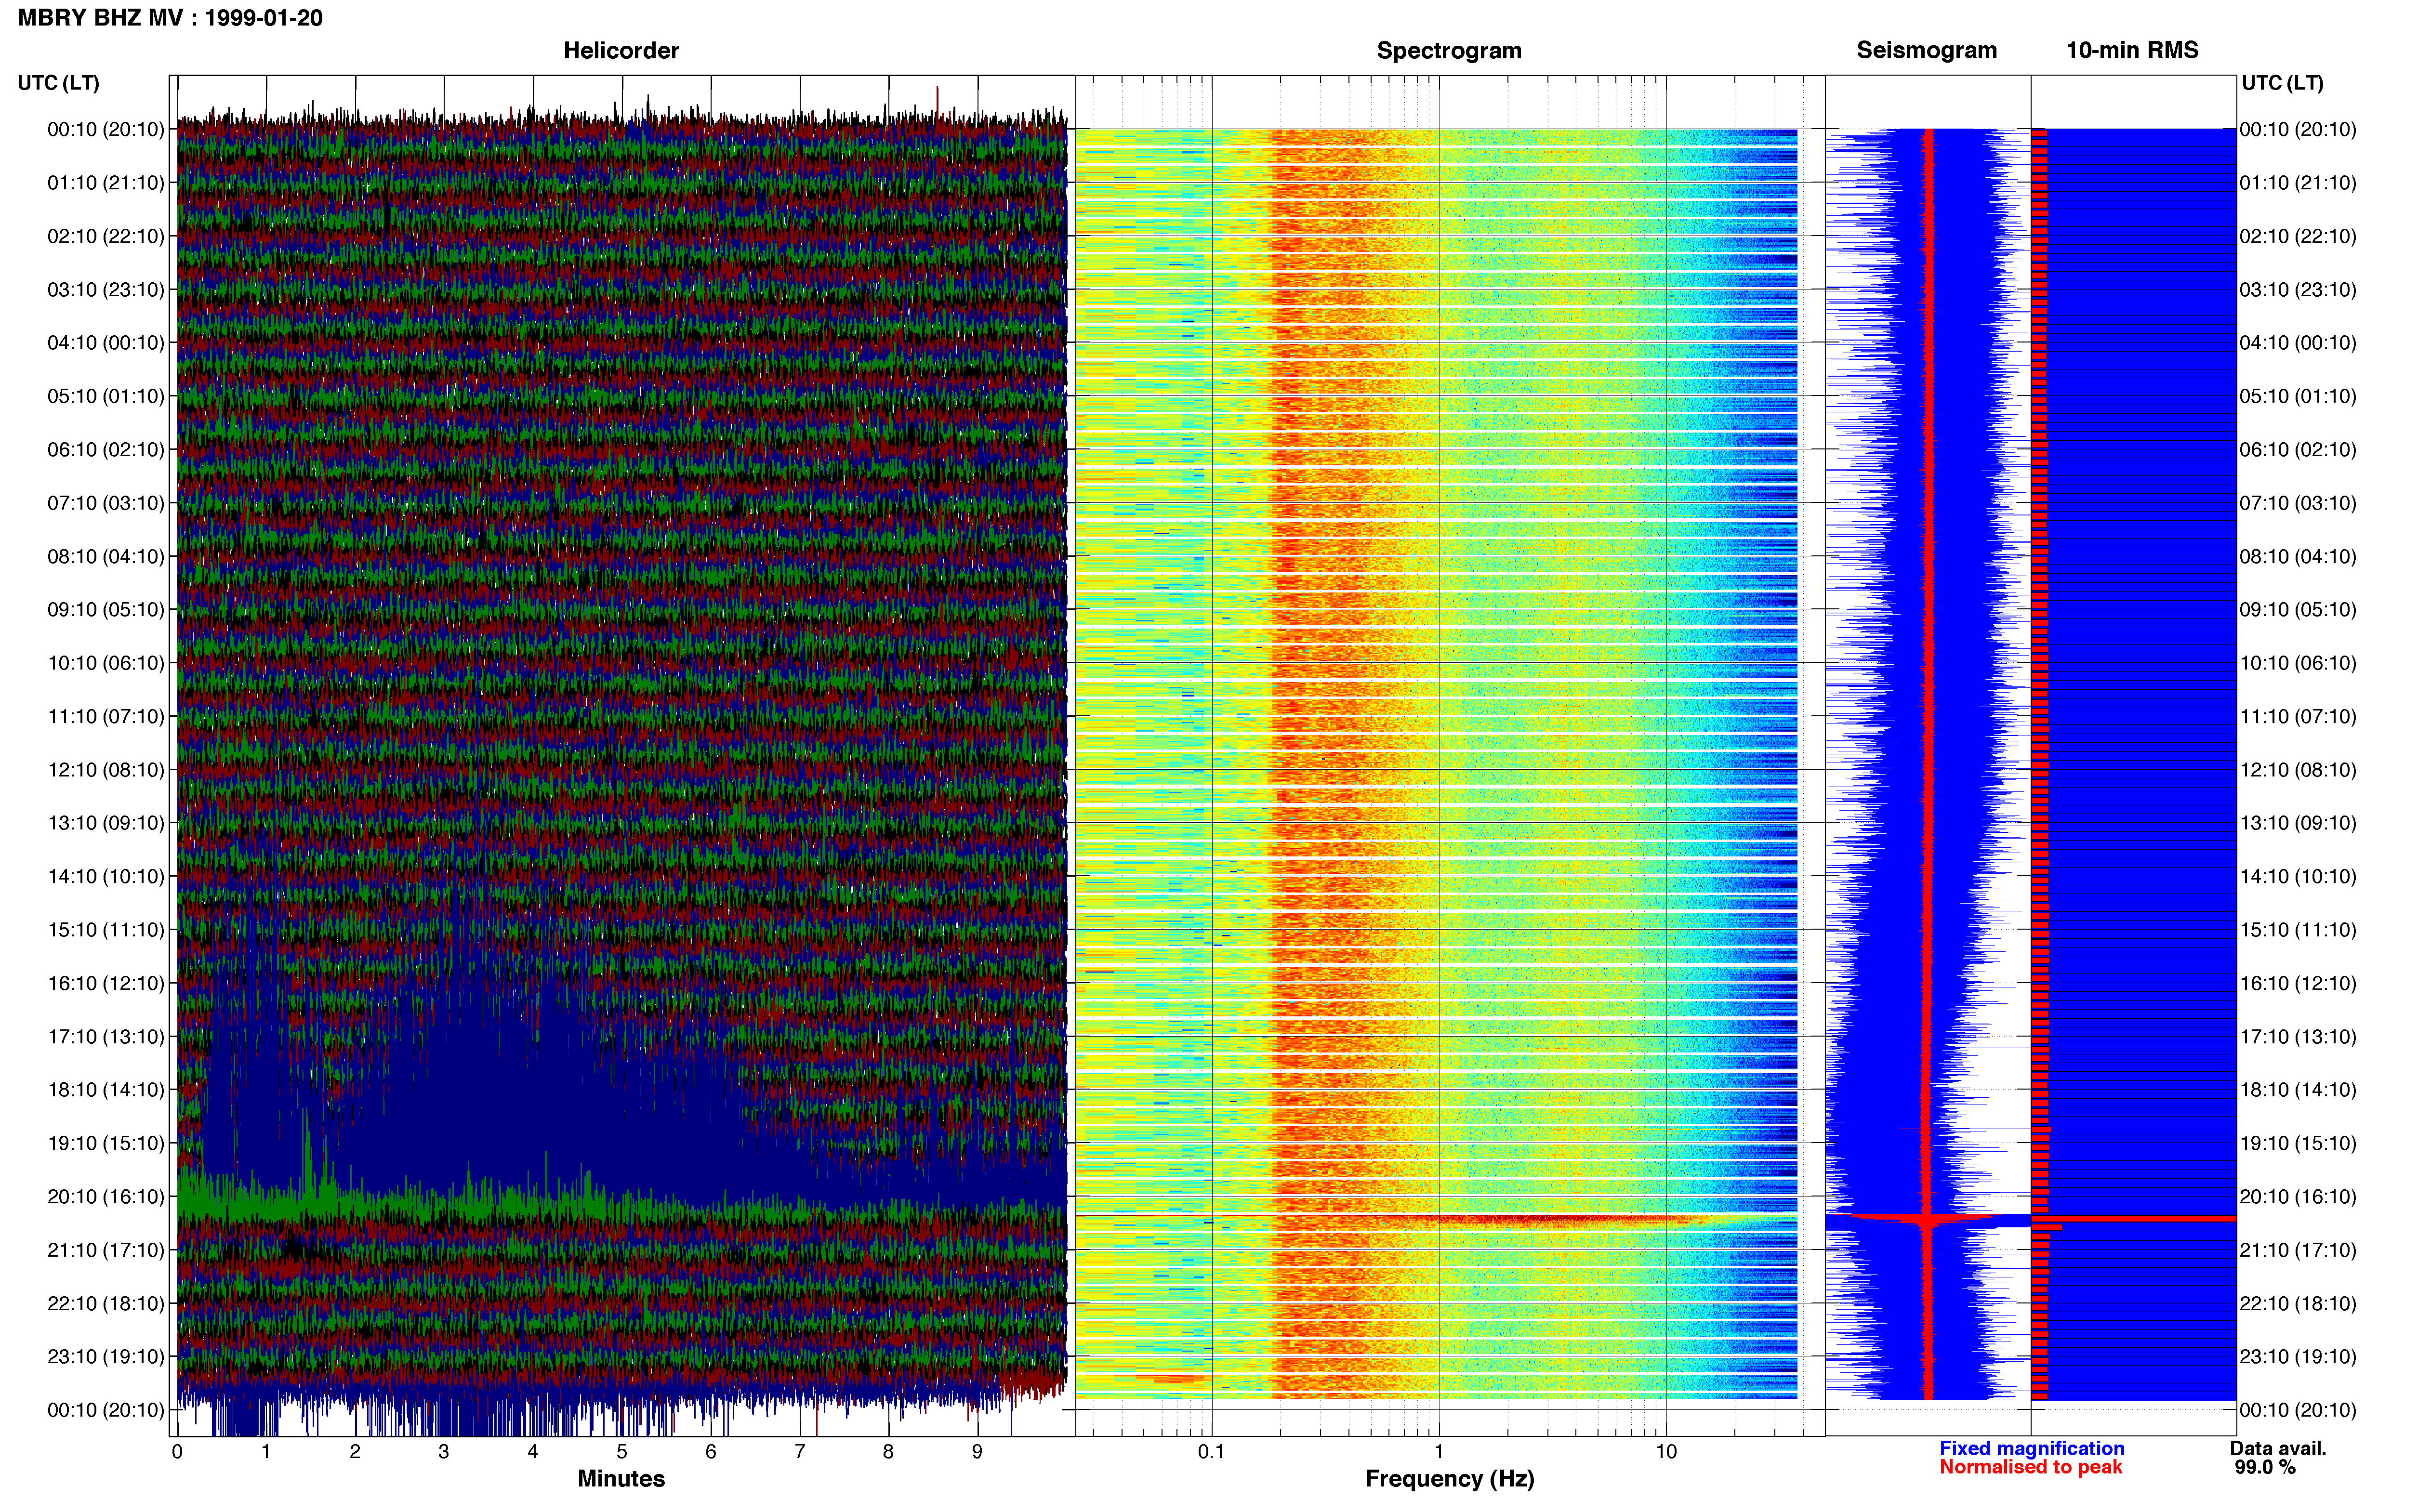Click the right 'UTC (LT)' axis label
Screen dimensions: 2418x1512
pos(2282,83)
